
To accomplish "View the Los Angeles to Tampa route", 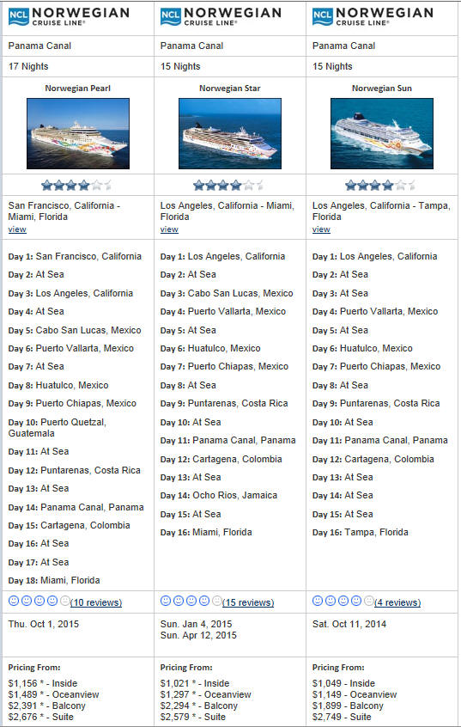I will click(x=321, y=229).
